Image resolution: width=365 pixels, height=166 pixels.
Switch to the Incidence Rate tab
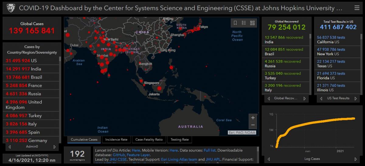click(x=116, y=140)
